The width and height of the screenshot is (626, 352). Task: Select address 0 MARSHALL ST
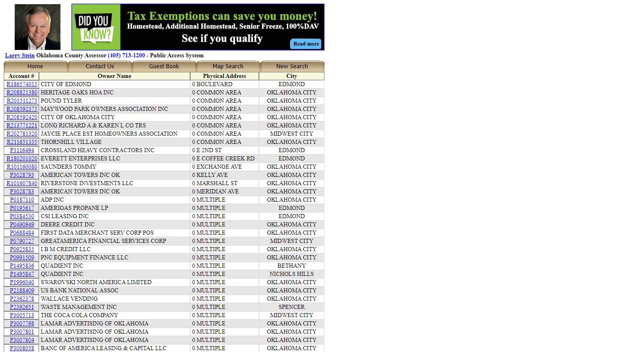[x=214, y=183]
